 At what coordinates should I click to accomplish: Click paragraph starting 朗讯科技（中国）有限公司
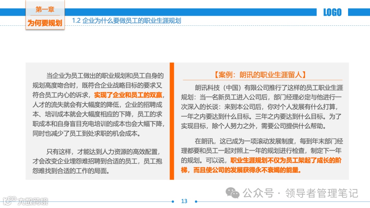[262, 107]
